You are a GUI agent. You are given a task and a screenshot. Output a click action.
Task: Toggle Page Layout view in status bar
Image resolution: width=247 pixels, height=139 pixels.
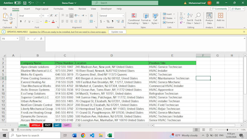tap(203, 130)
